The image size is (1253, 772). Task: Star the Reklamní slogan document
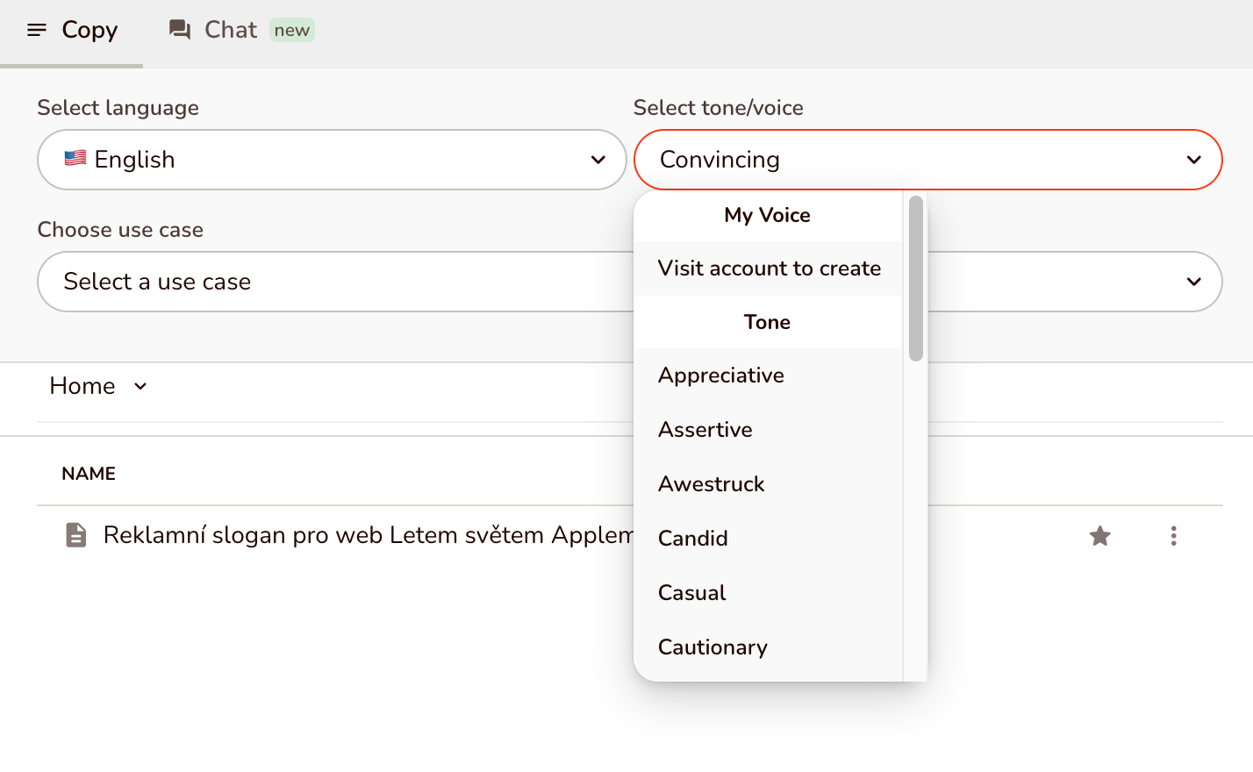click(x=1099, y=536)
